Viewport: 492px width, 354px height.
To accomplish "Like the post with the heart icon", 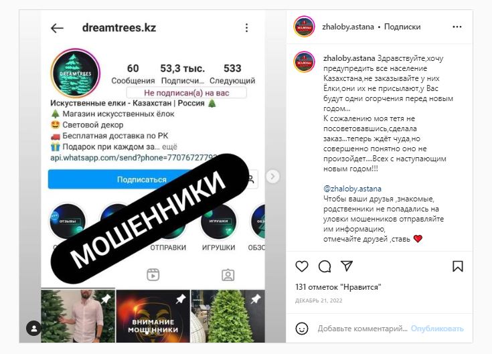I will [302, 266].
